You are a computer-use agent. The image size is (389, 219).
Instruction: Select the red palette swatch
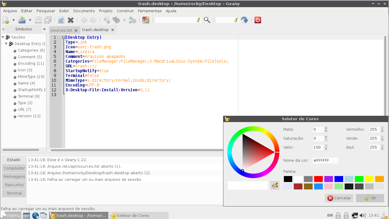[319, 179]
